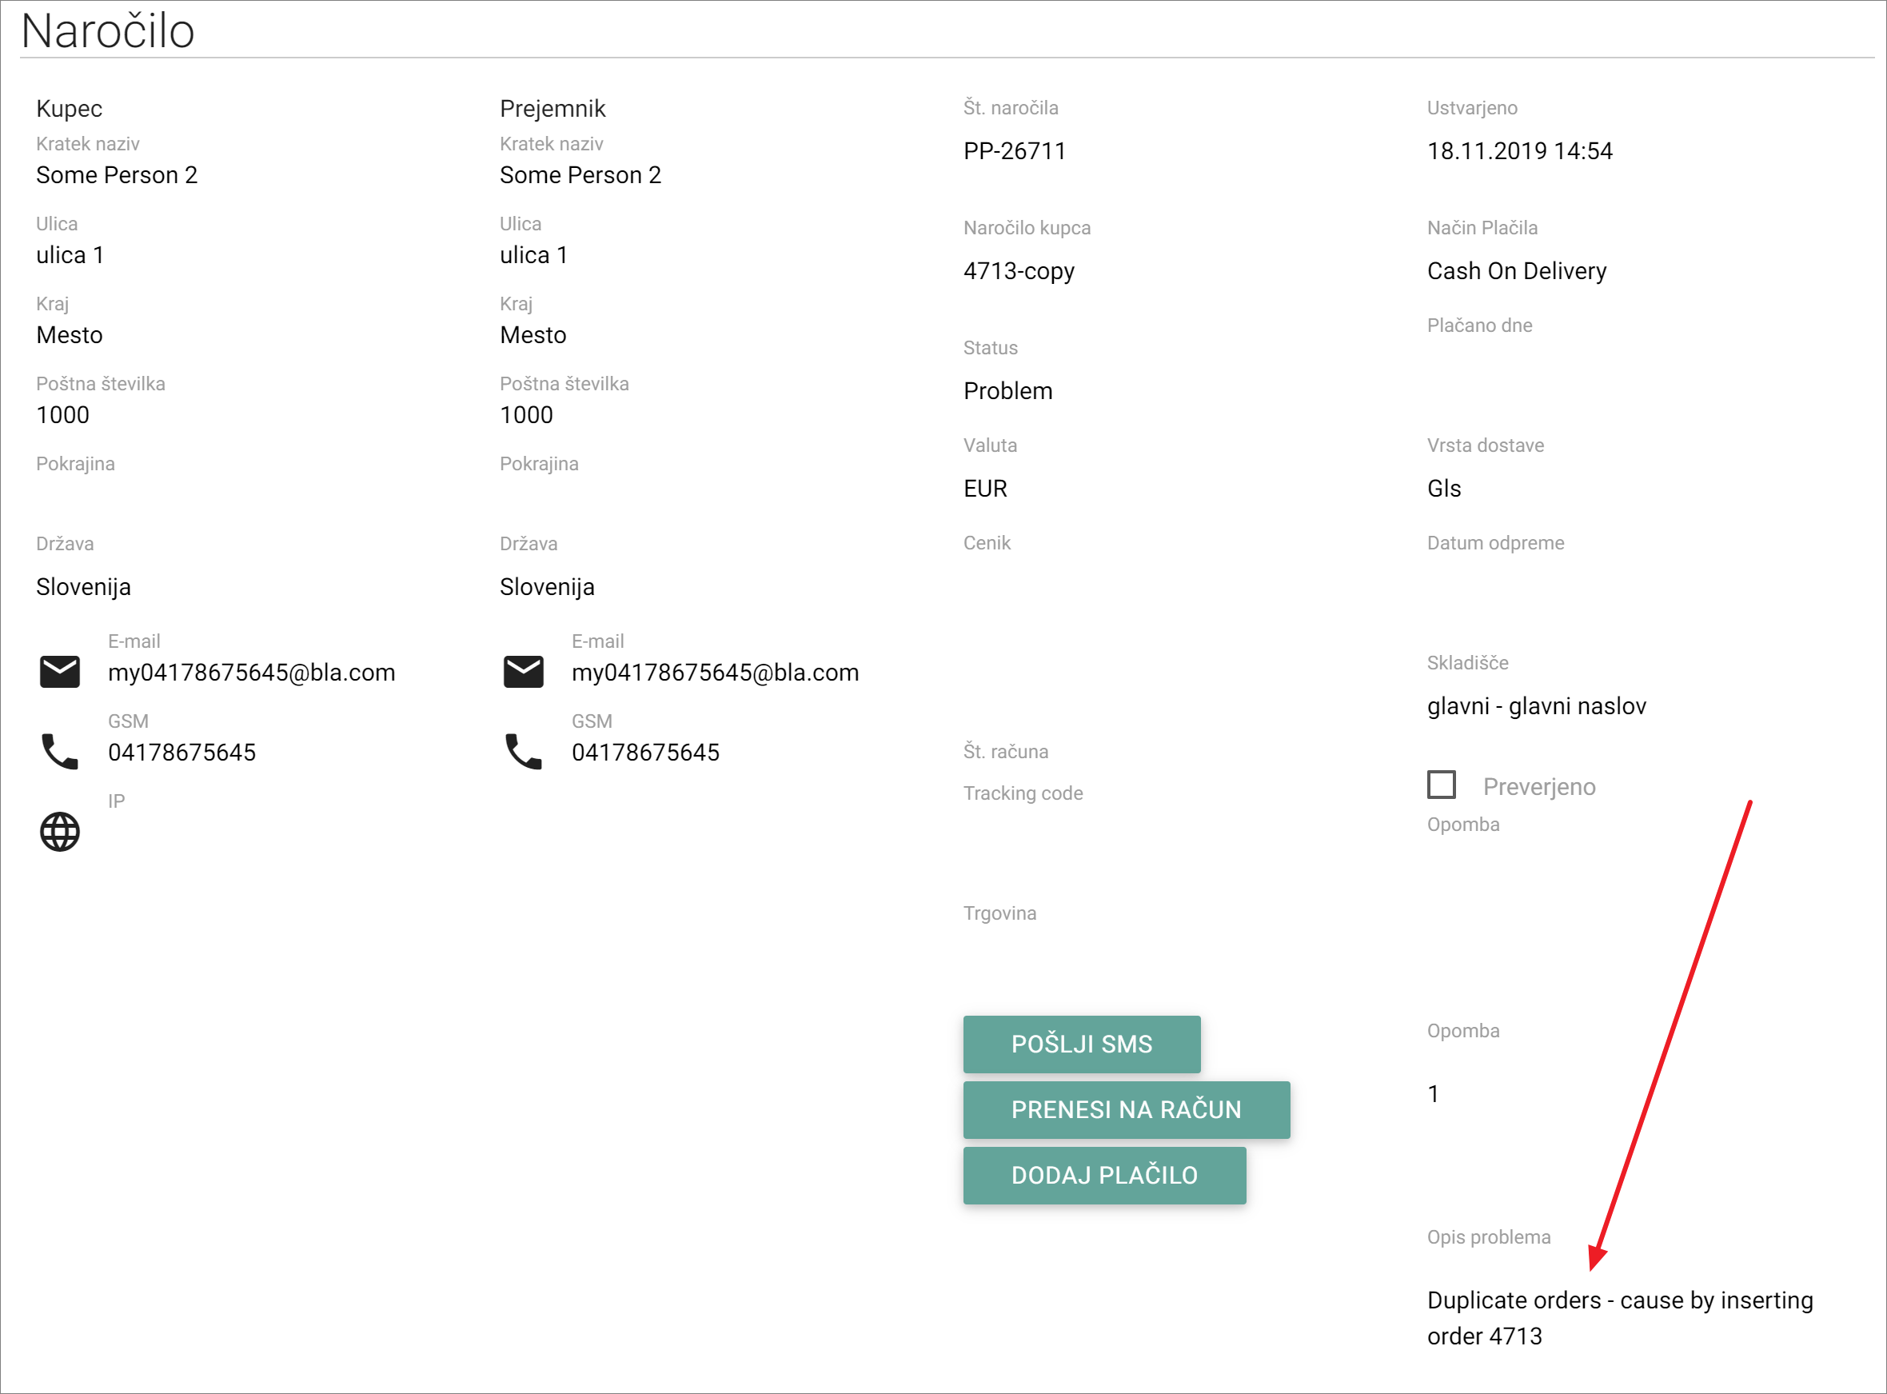Image resolution: width=1887 pixels, height=1394 pixels.
Task: Click the Prejemnik GSM phone icon
Action: pyautogui.click(x=523, y=751)
